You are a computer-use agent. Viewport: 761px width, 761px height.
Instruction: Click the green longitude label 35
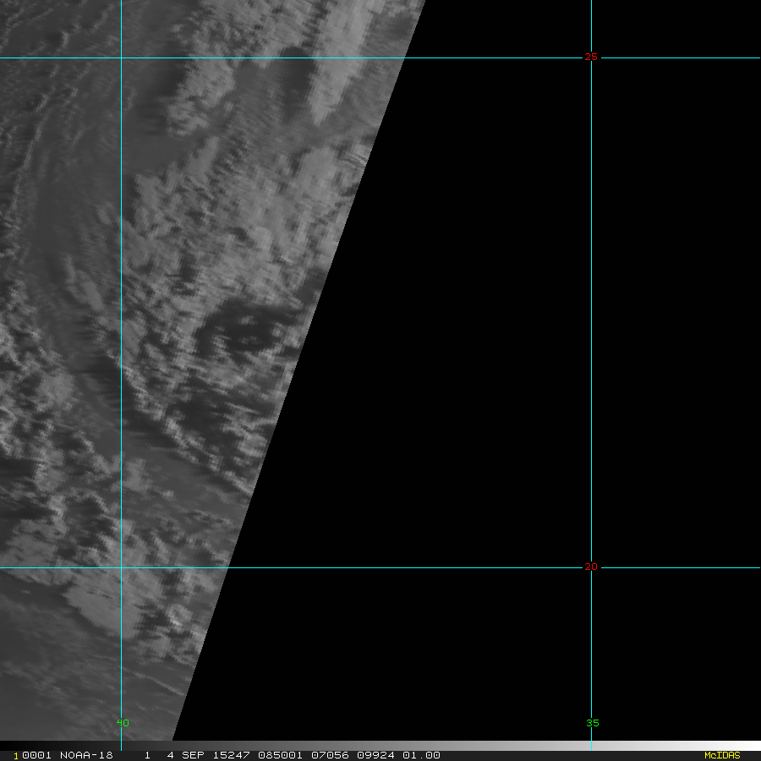click(x=592, y=723)
